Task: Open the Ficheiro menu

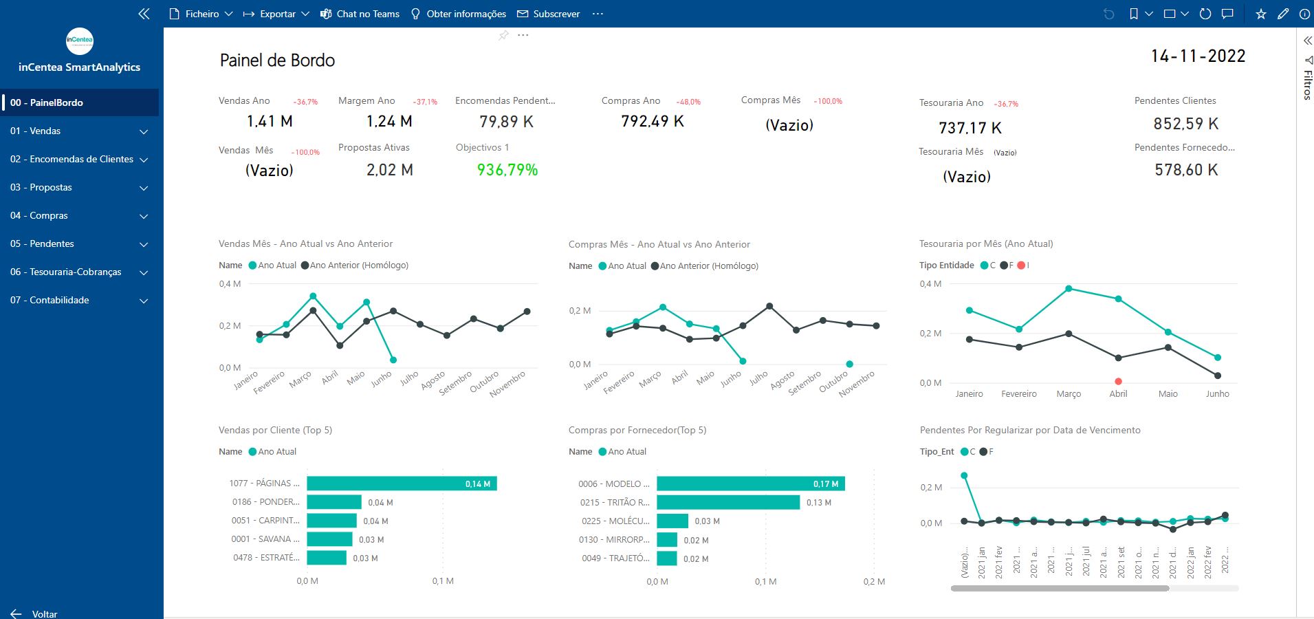Action: [x=201, y=14]
